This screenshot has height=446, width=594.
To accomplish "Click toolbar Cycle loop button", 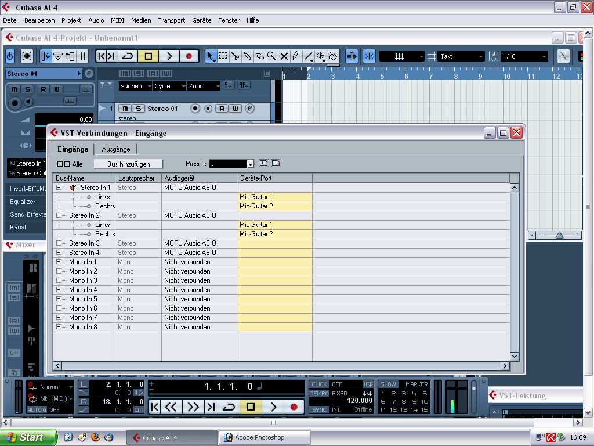I will 128,56.
